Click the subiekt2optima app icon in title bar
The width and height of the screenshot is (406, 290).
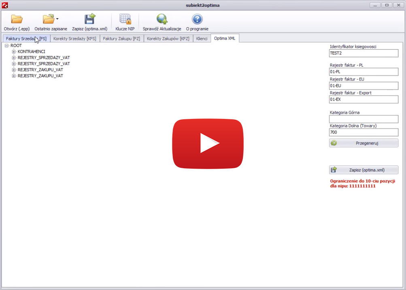pos(5,5)
